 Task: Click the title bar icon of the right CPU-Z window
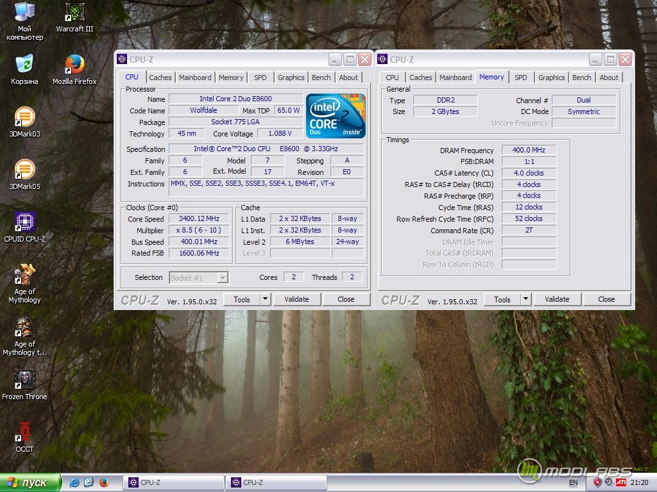(382, 59)
